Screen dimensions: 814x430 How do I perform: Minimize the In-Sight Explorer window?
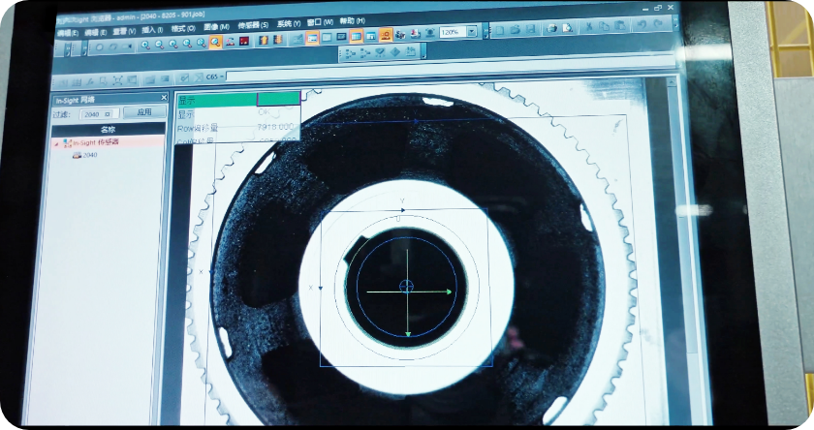pyautogui.click(x=645, y=10)
